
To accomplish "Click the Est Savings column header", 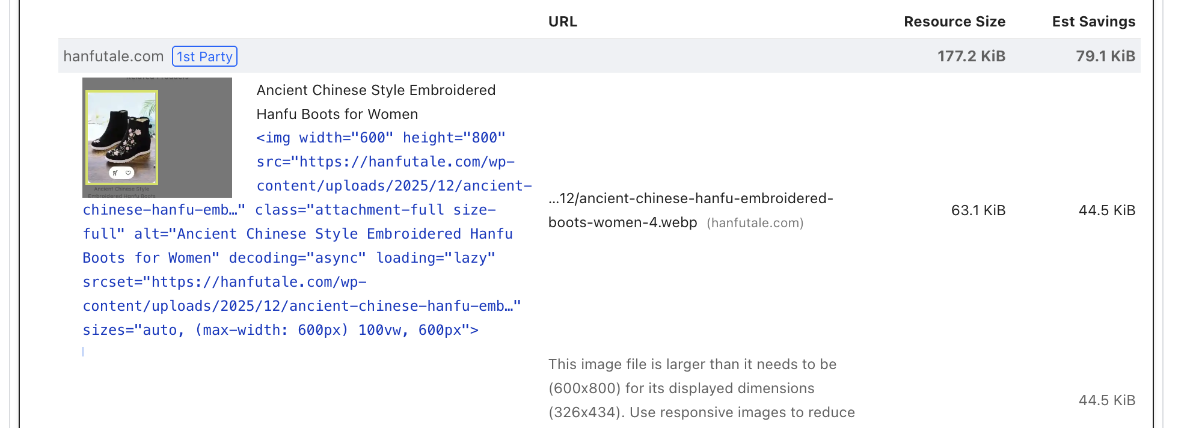I will [1093, 22].
